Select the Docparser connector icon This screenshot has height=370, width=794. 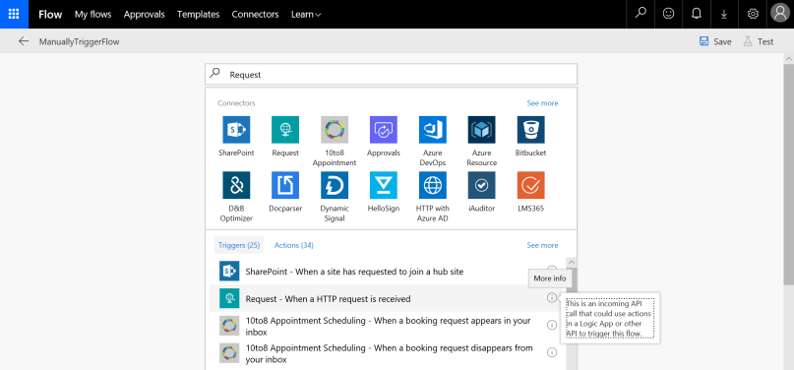(x=285, y=185)
